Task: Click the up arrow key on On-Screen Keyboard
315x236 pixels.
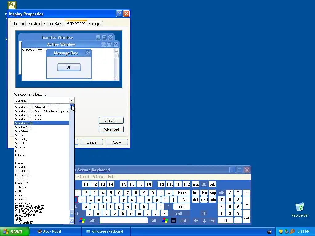Action: point(205,214)
